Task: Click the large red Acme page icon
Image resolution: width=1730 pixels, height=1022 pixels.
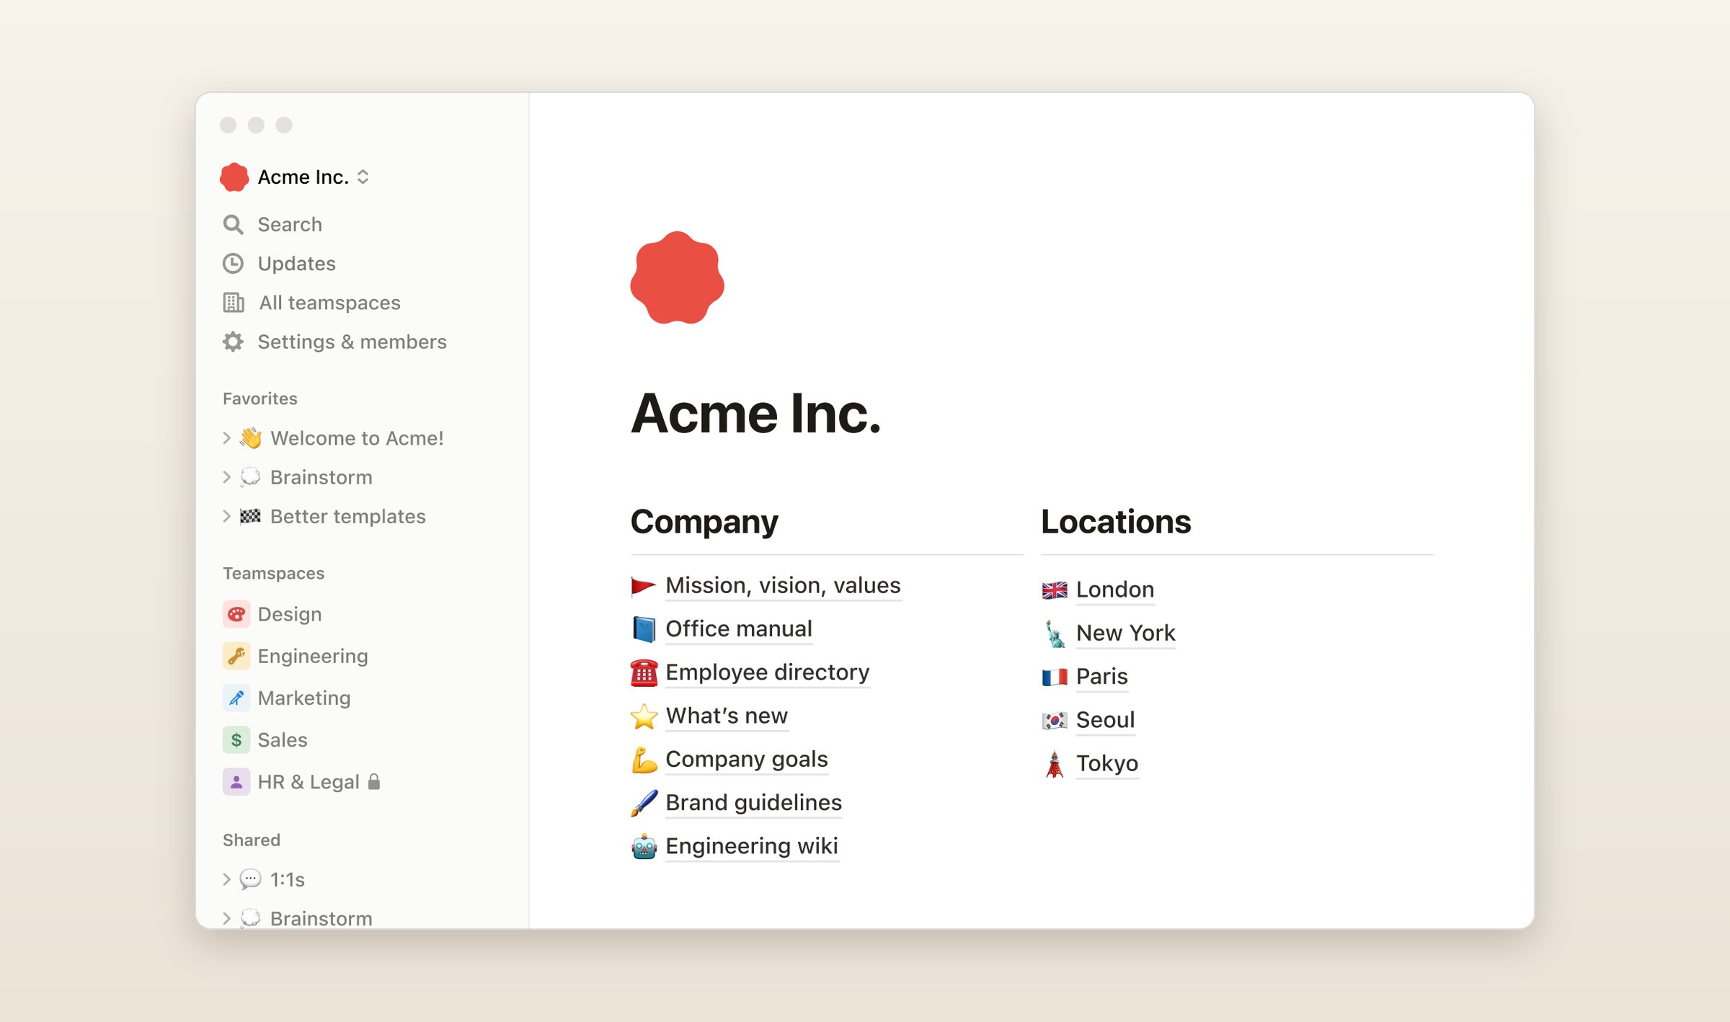Action: [677, 277]
